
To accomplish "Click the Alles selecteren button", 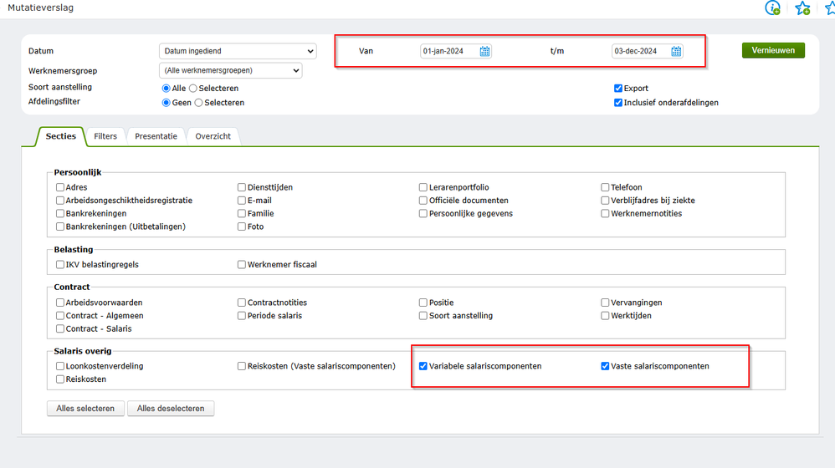I will click(x=85, y=409).
